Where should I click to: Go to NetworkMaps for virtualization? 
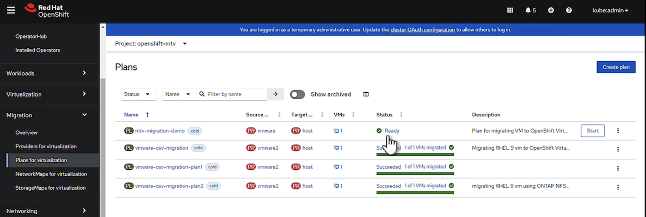[x=51, y=174]
